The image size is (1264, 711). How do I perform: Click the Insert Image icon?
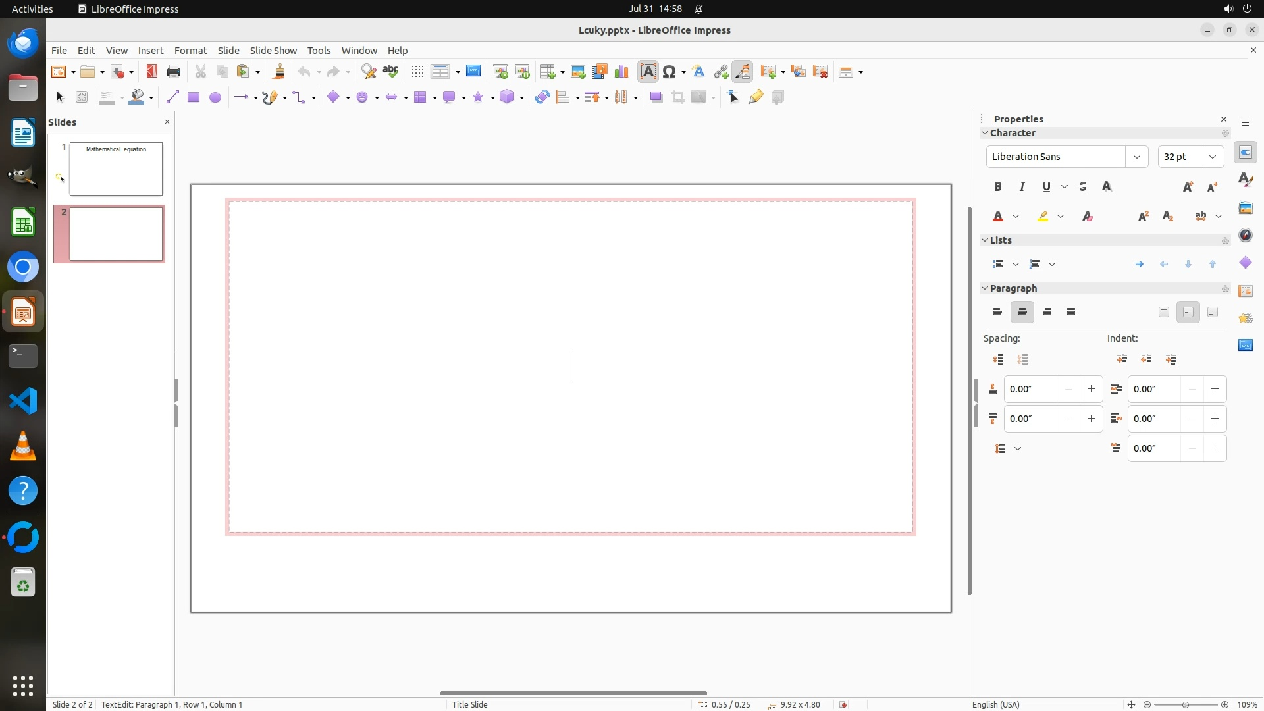(577, 72)
